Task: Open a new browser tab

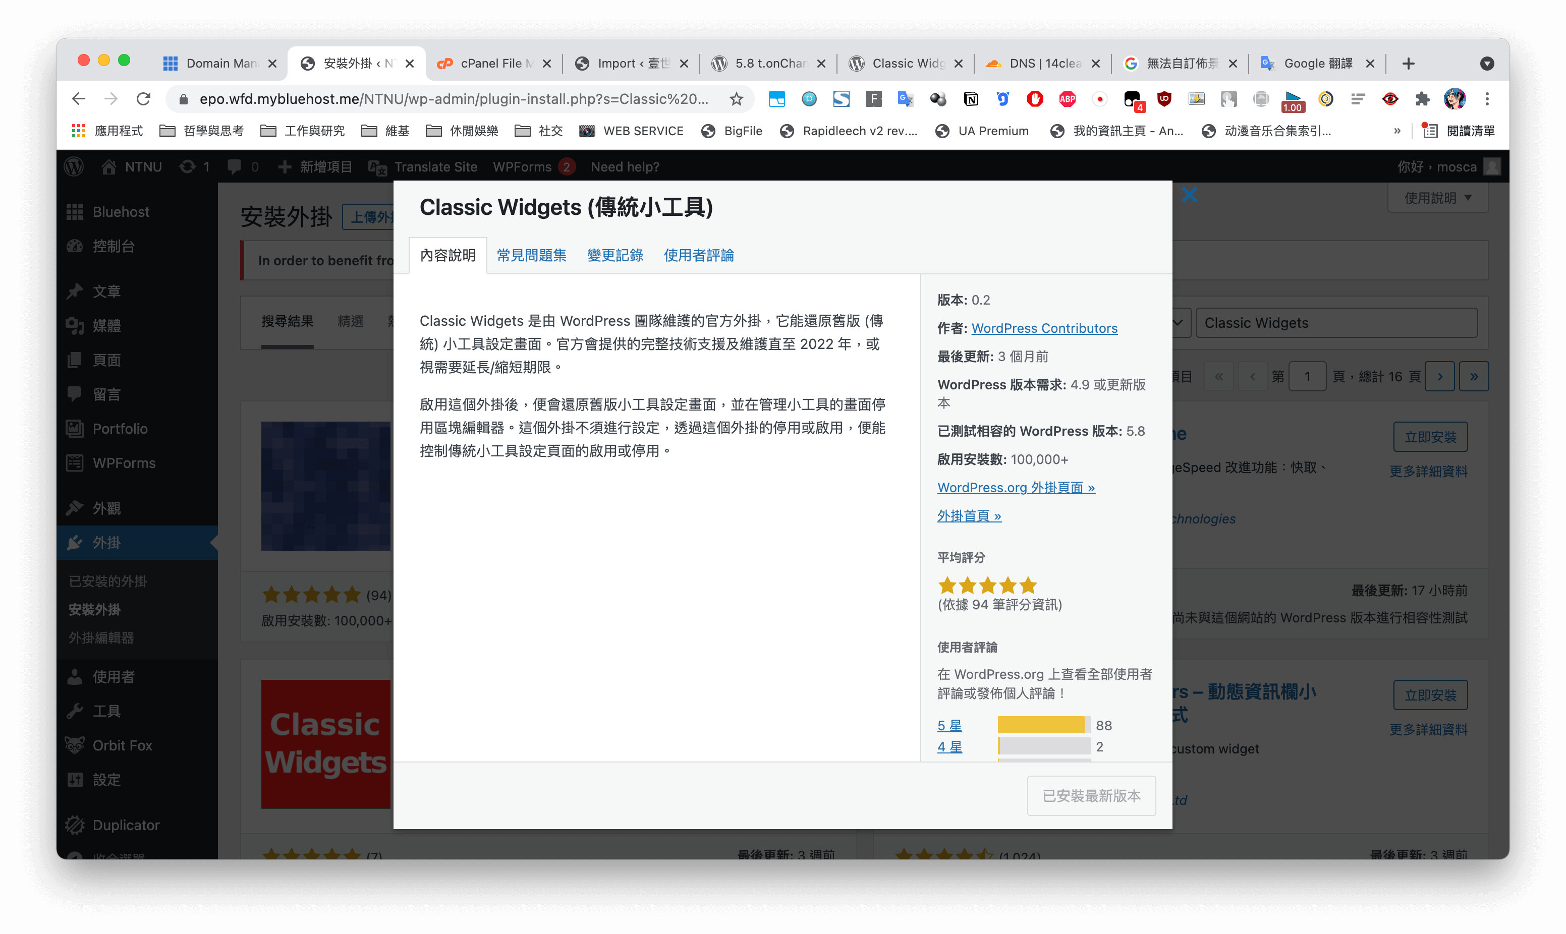Action: point(1409,64)
